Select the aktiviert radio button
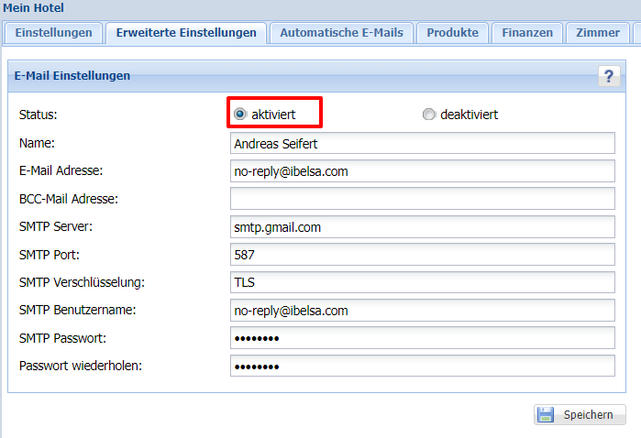Viewport: 641px width, 438px height. tap(240, 115)
